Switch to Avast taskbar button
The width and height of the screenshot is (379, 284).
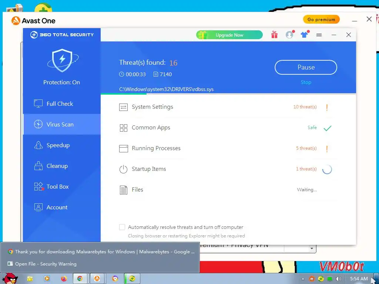click(x=97, y=279)
